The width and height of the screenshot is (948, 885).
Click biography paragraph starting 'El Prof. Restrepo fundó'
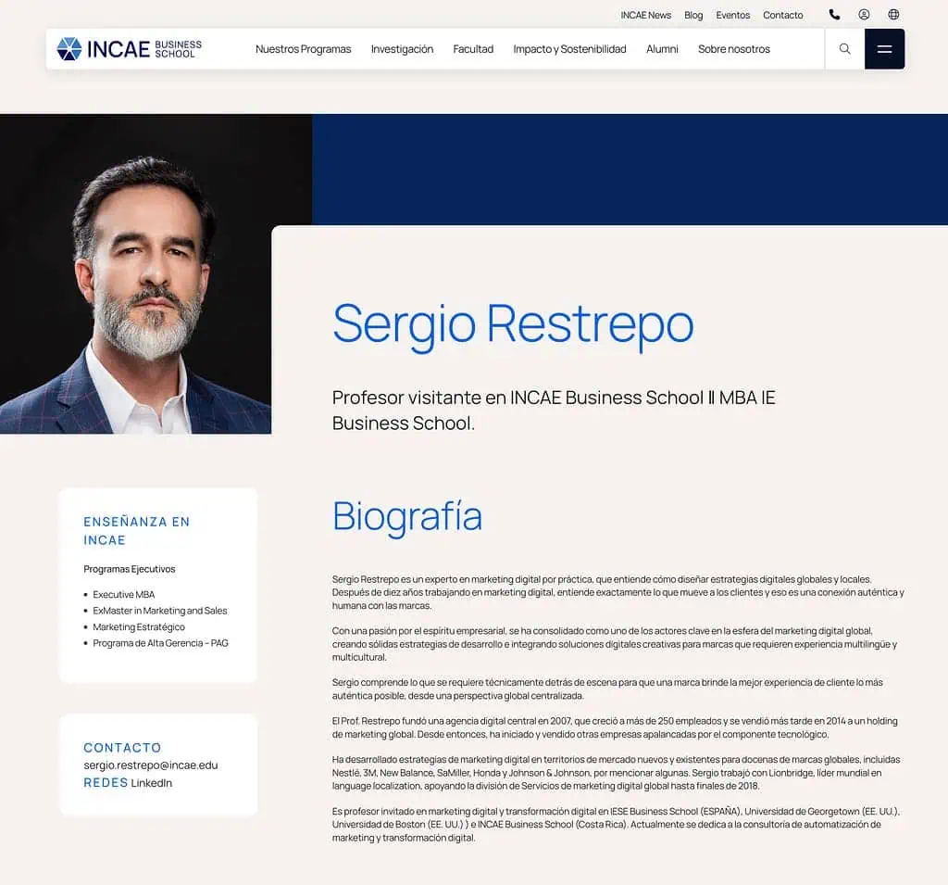coord(615,727)
